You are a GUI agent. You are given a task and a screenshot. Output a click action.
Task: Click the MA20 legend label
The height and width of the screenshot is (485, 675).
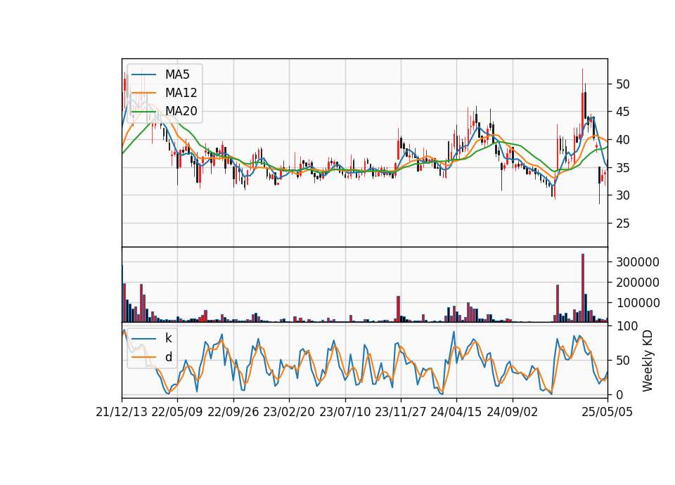click(181, 111)
